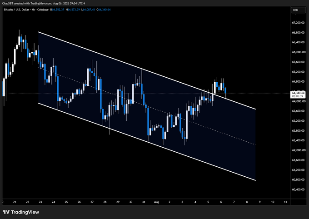Click the 61,200.00 price axis label

point(298,170)
